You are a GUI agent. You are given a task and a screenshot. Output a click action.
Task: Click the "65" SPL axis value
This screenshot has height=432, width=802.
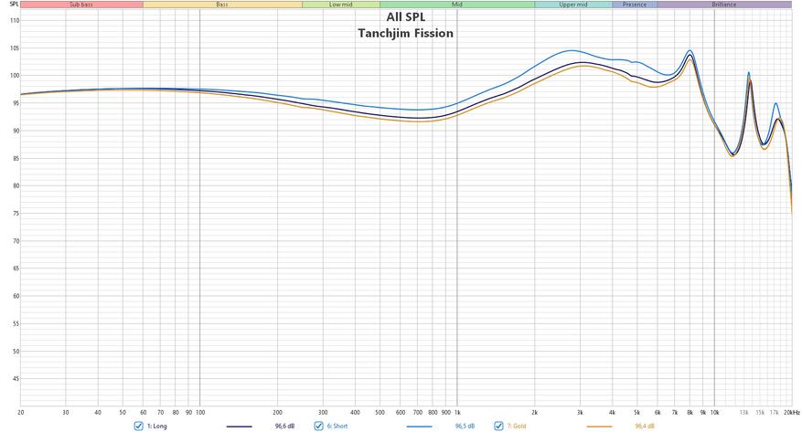point(16,269)
